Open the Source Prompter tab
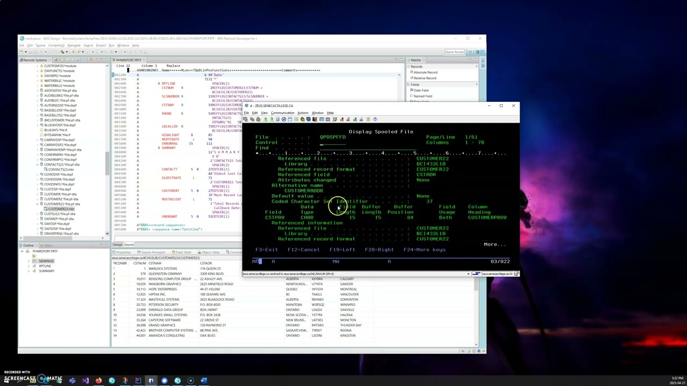The width and height of the screenshot is (687, 386). (151, 252)
